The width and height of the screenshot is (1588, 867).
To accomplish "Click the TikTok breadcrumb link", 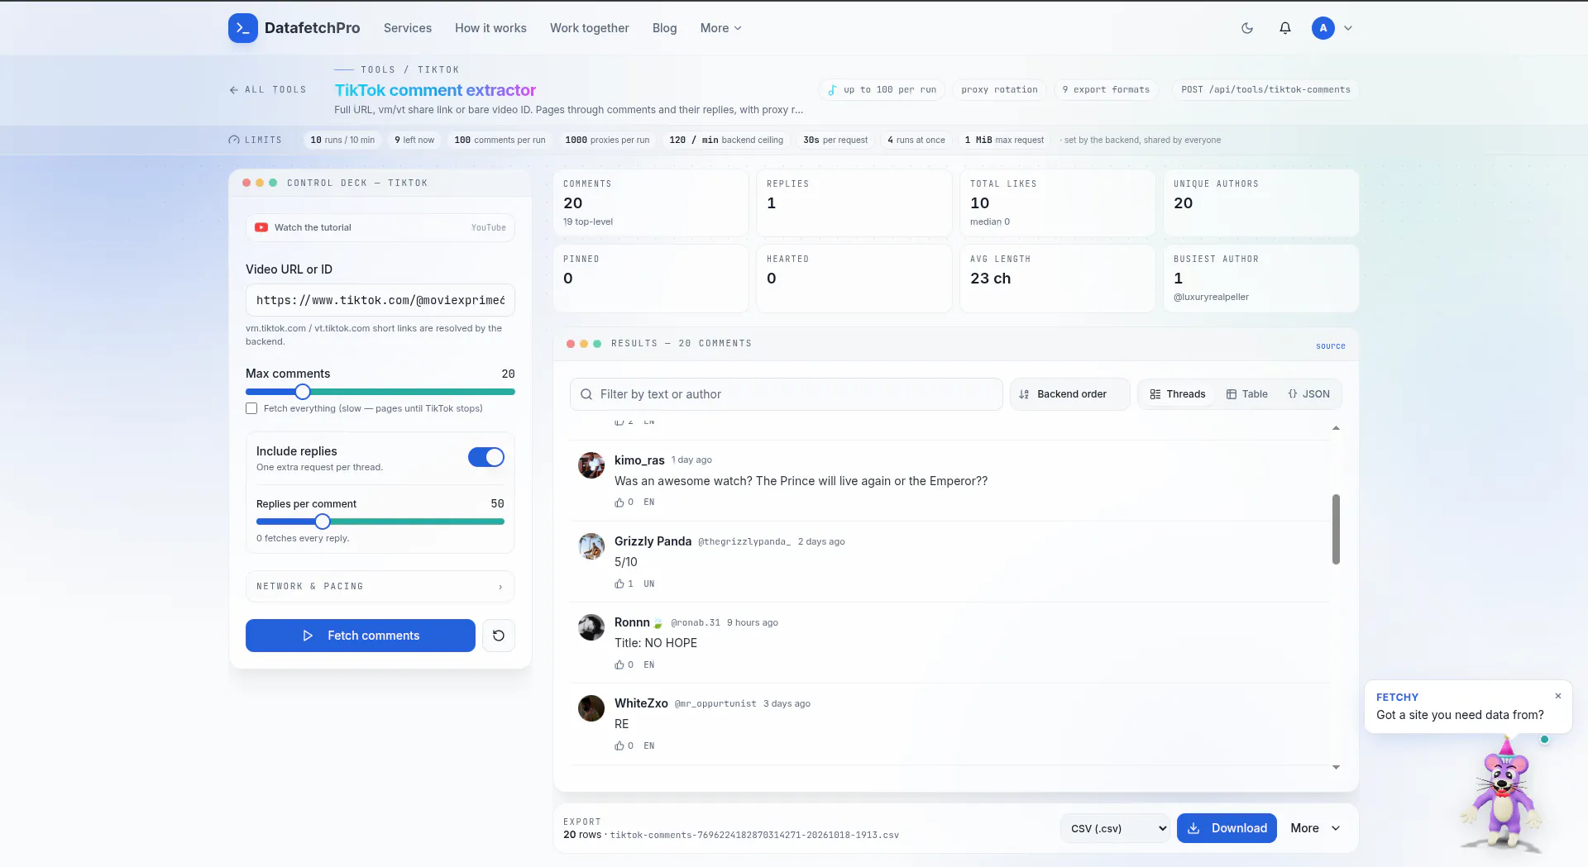I will tap(438, 69).
